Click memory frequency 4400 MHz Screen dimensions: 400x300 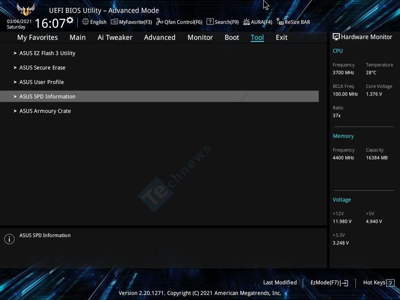(343, 158)
